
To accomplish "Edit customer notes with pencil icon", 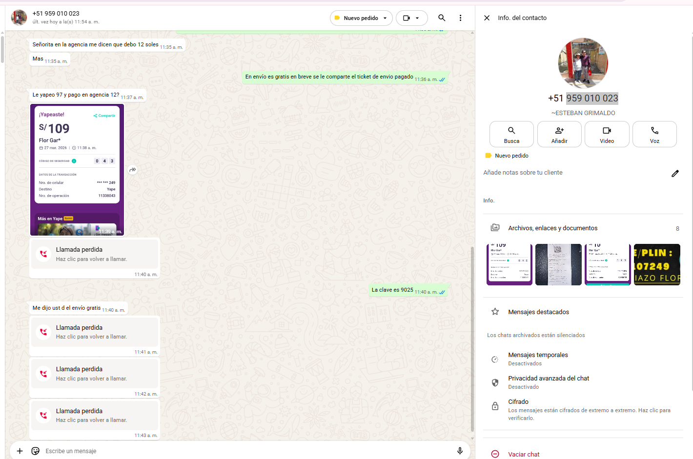I will (x=675, y=174).
